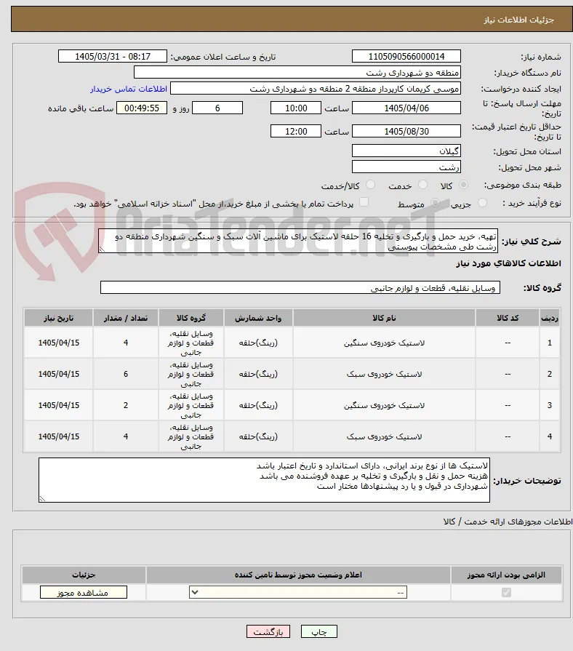Select the خدمت radio button

pos(422,185)
